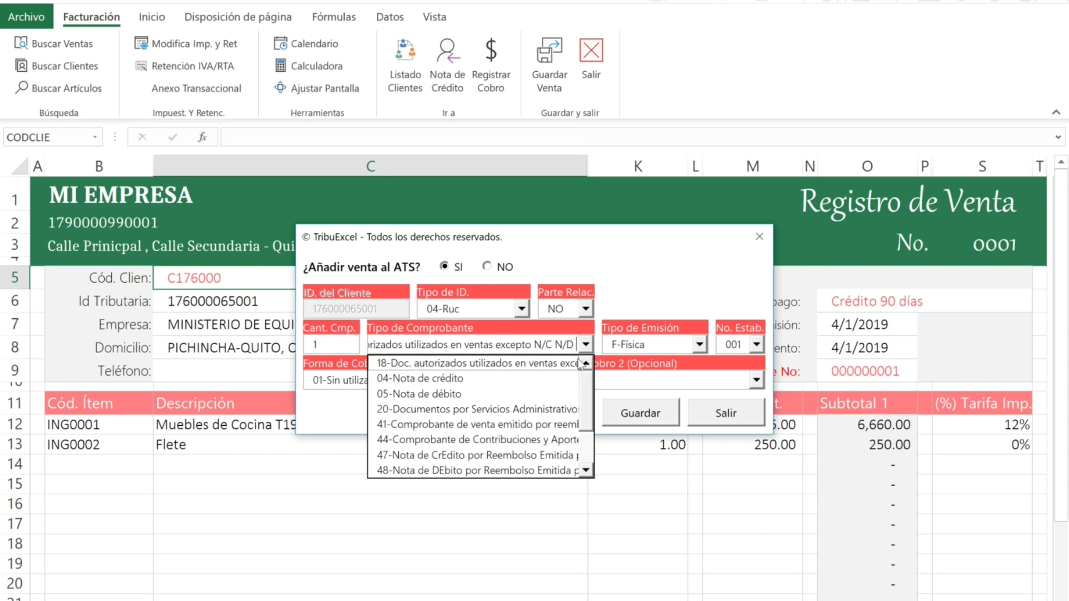Open the Insert Function dialog
This screenshot has width=1069, height=601.
tap(202, 137)
